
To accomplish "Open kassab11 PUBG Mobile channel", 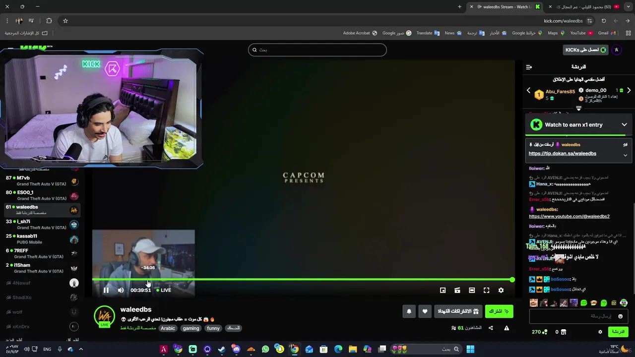I will (x=42, y=239).
